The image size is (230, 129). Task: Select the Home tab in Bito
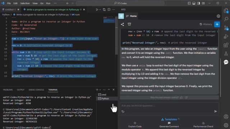[132, 16]
